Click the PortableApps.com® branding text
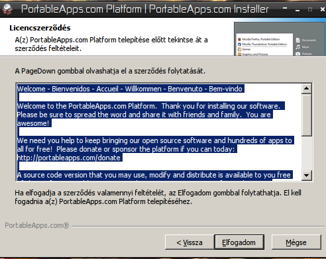The height and width of the screenshot is (259, 326). (x=37, y=225)
